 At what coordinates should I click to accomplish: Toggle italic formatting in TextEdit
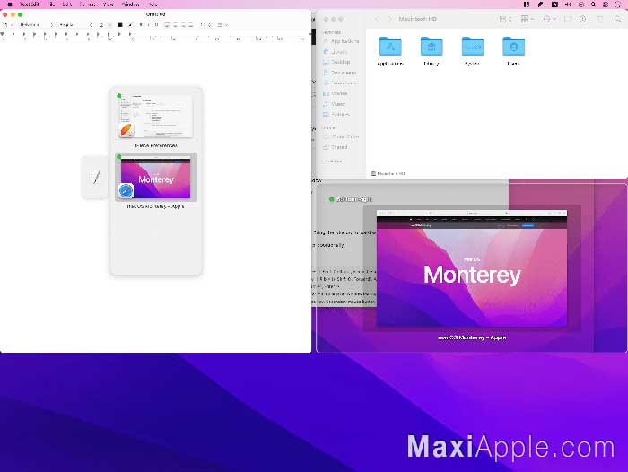point(148,25)
